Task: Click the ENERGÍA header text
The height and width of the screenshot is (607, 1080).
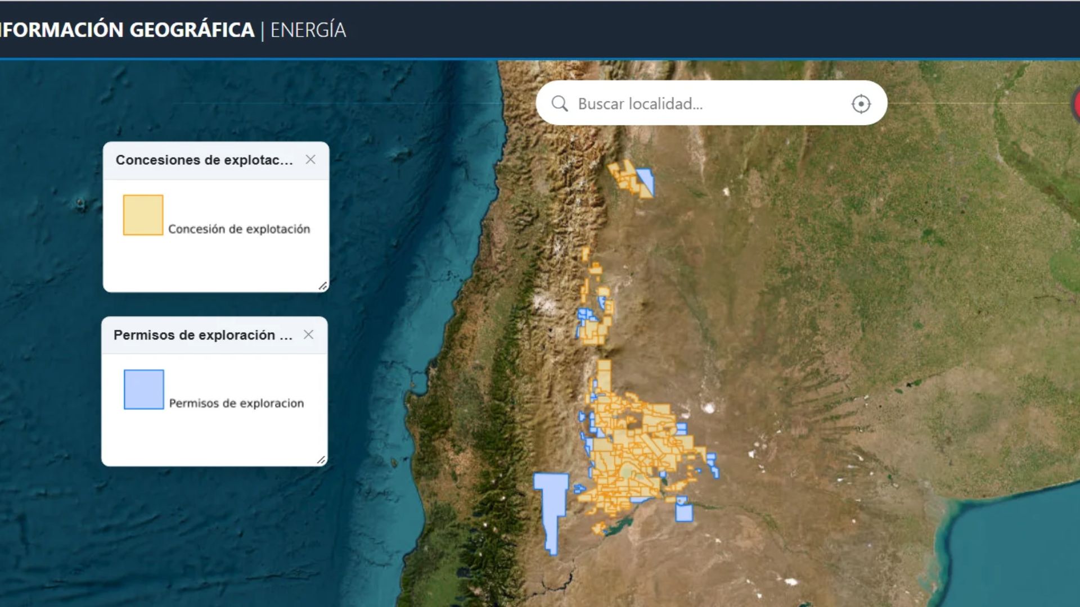Action: pyautogui.click(x=308, y=30)
